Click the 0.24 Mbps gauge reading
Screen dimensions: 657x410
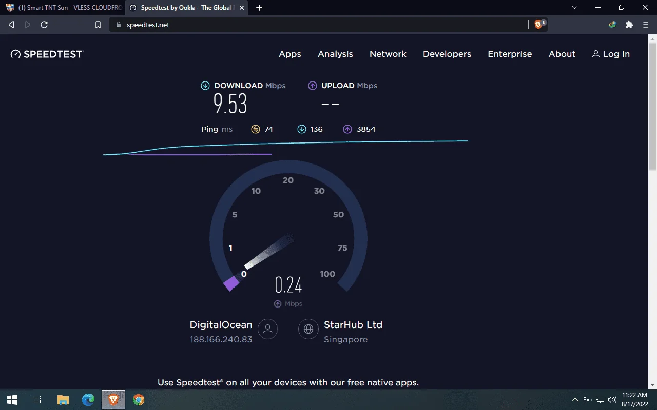pos(288,284)
